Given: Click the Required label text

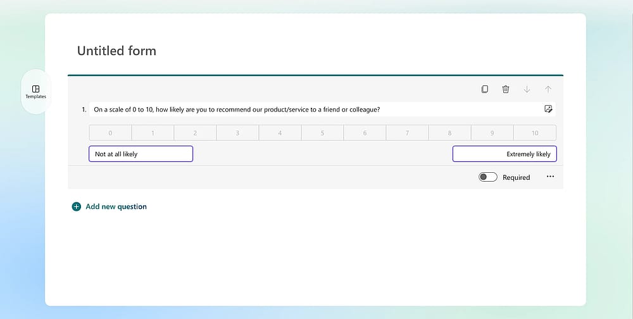Looking at the screenshot, I should [x=517, y=178].
